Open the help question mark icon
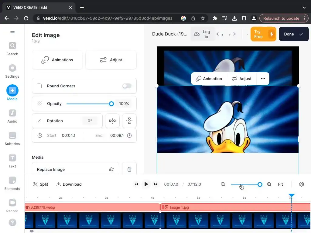The image size is (311, 233). pos(12,222)
